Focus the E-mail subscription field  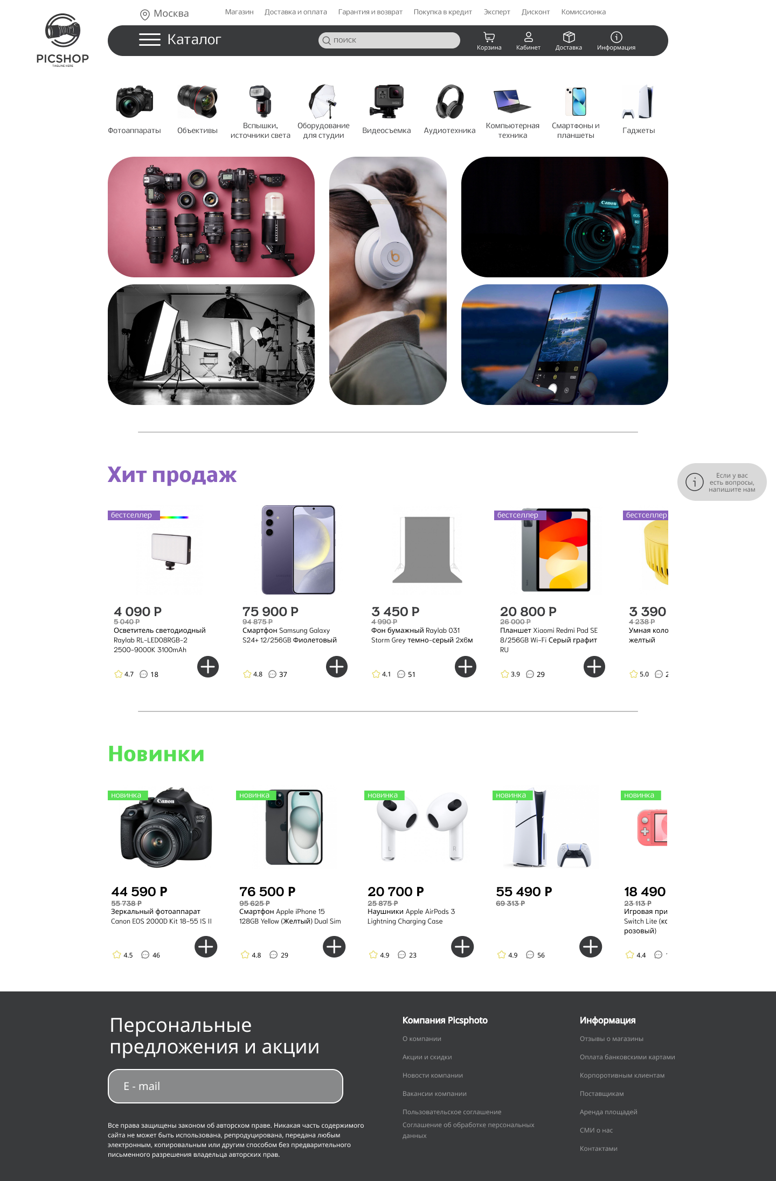225,1086
